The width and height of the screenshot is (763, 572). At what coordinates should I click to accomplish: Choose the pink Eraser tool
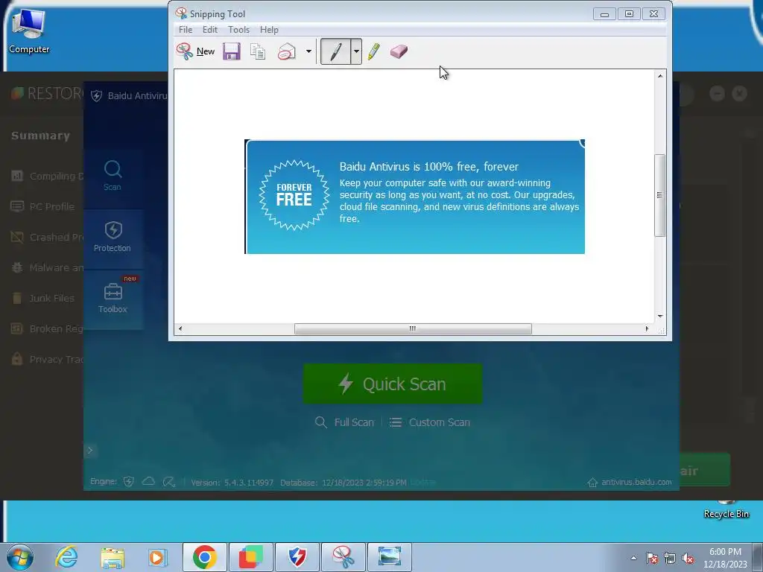click(x=399, y=51)
